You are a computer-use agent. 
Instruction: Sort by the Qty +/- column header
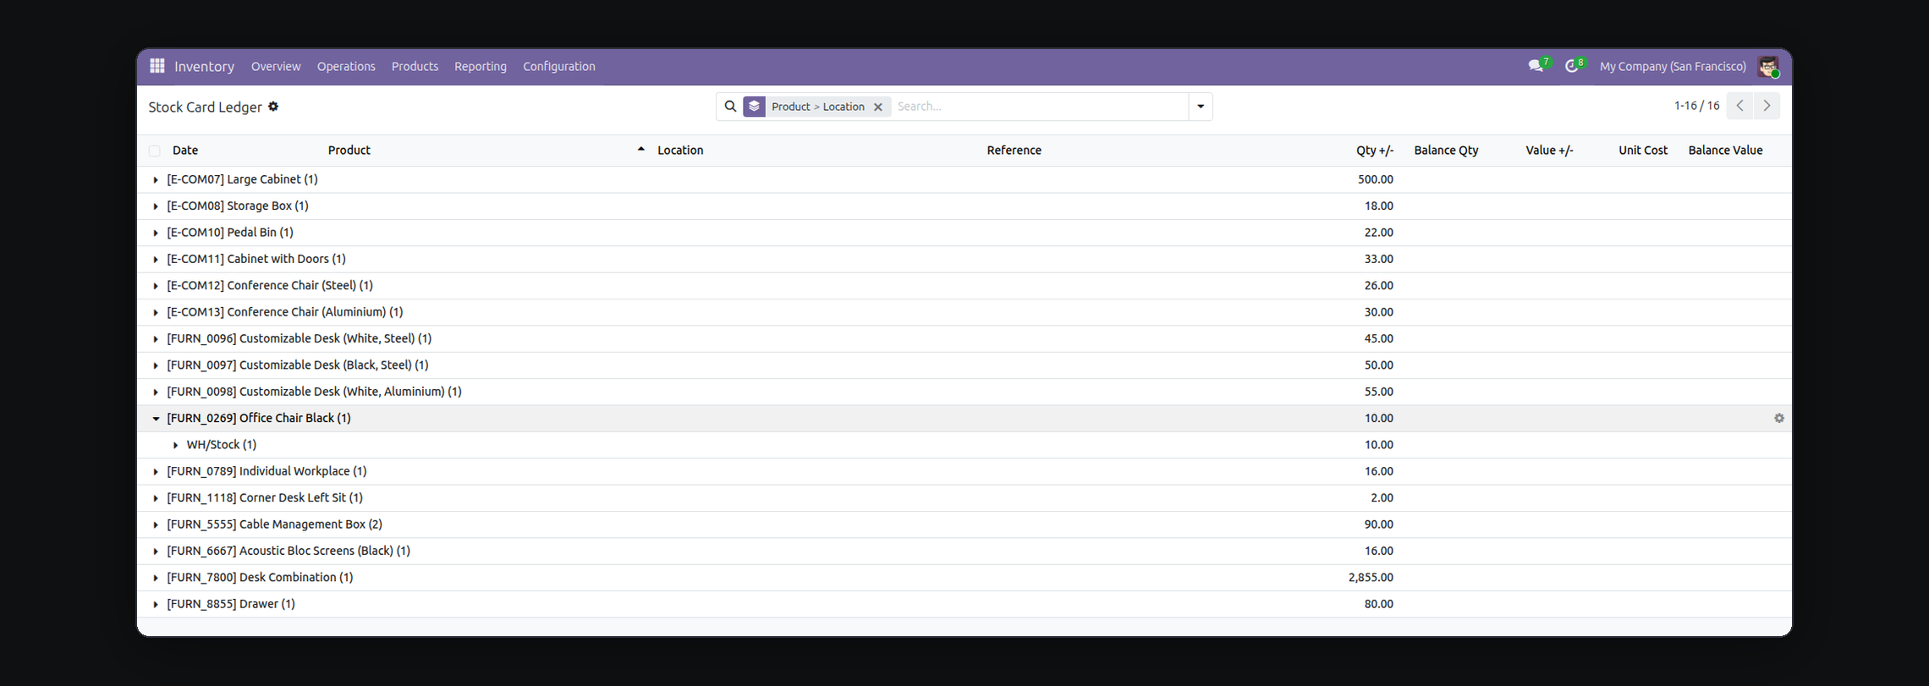coord(1374,150)
